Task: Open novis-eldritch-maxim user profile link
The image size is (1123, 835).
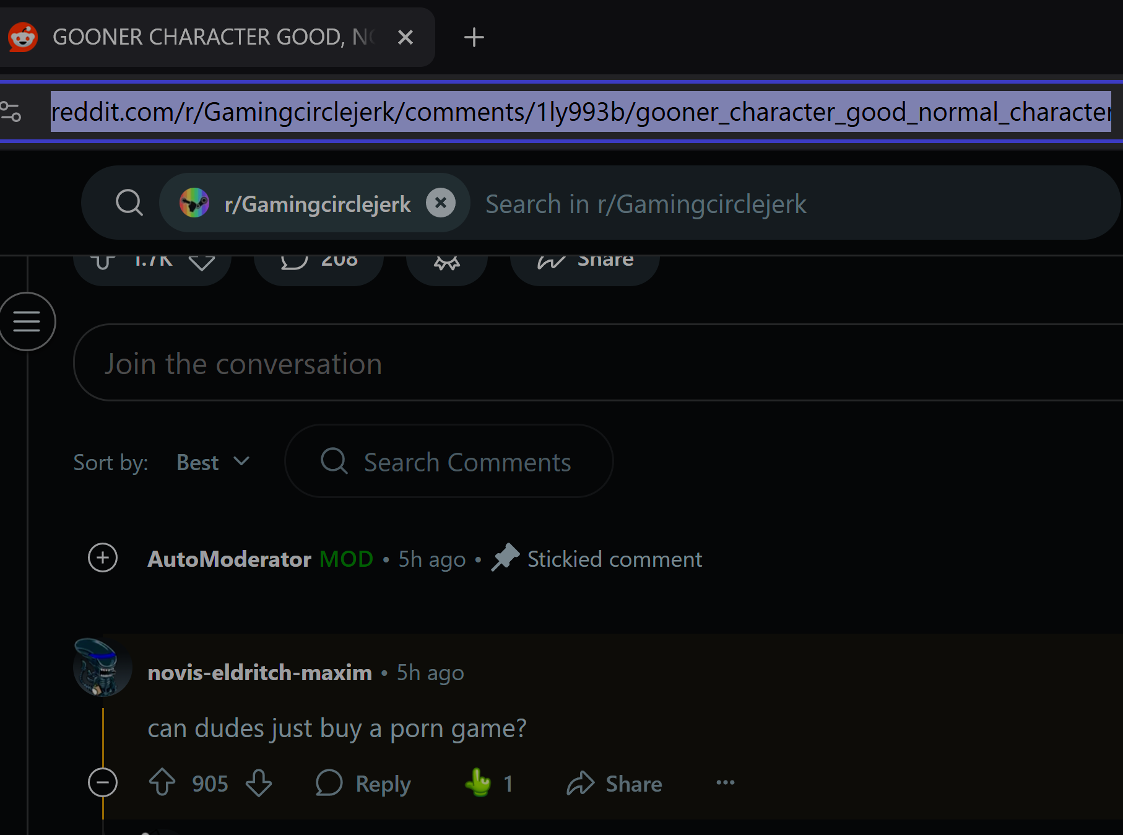Action: point(260,673)
